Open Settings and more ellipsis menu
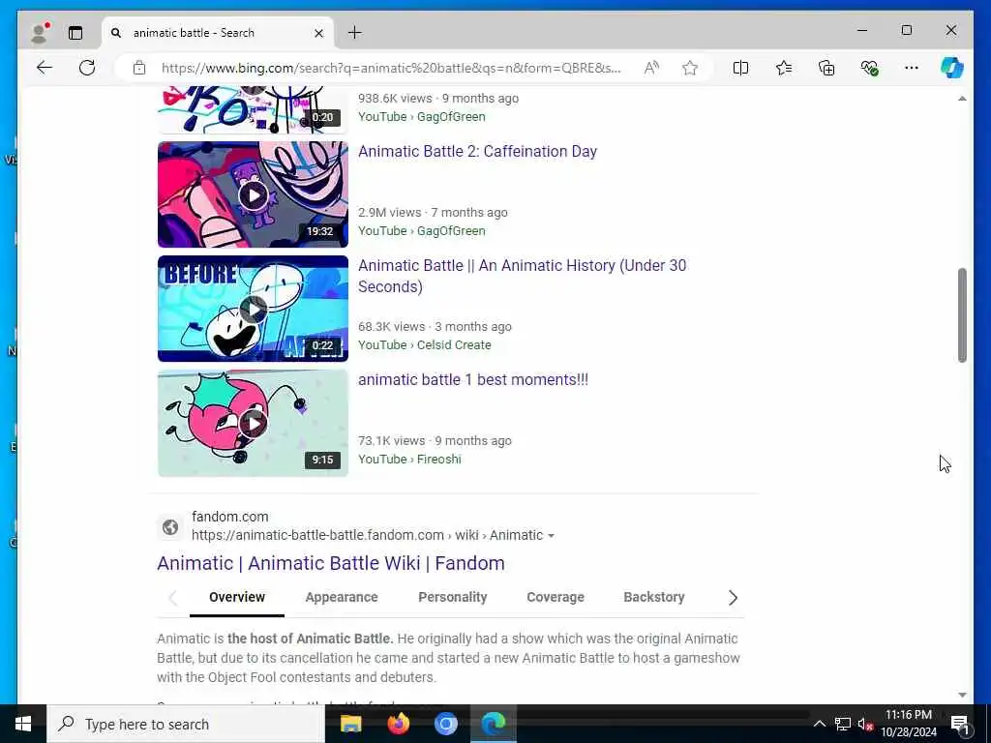Screen dimensions: 991x743 click(x=912, y=68)
